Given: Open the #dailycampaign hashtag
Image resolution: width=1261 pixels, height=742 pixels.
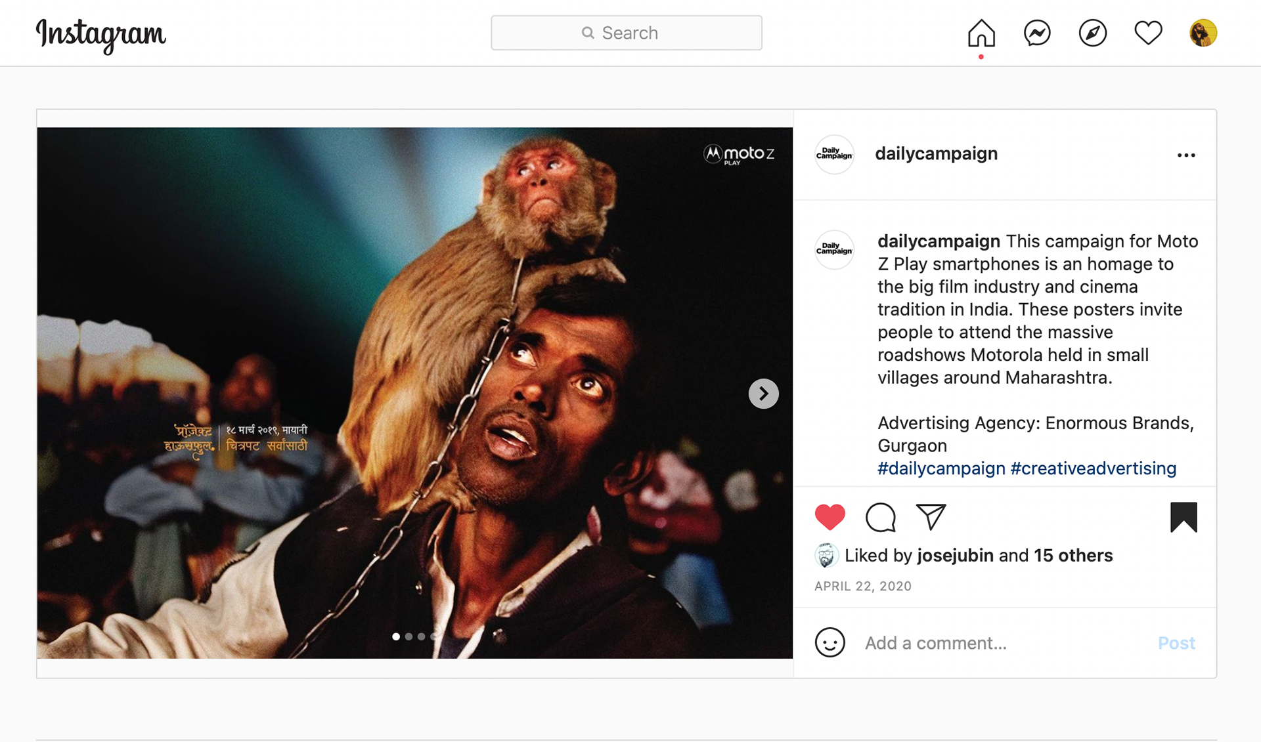Looking at the screenshot, I should click(x=941, y=468).
